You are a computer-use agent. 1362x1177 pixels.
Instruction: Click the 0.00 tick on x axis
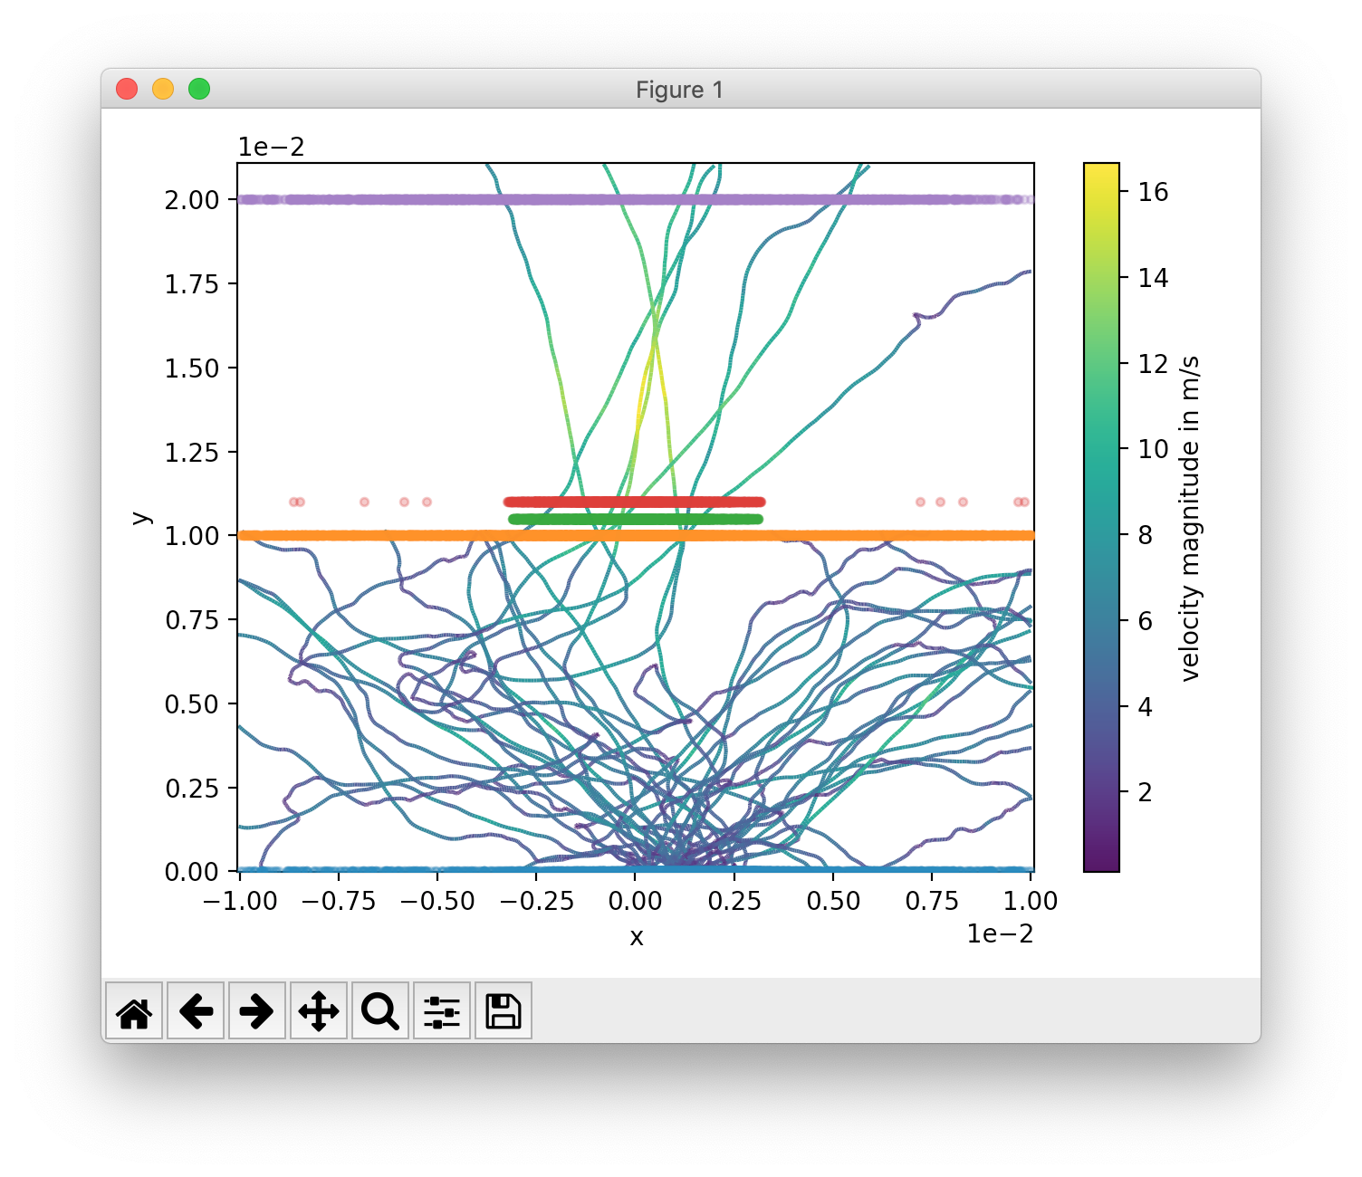[635, 901]
